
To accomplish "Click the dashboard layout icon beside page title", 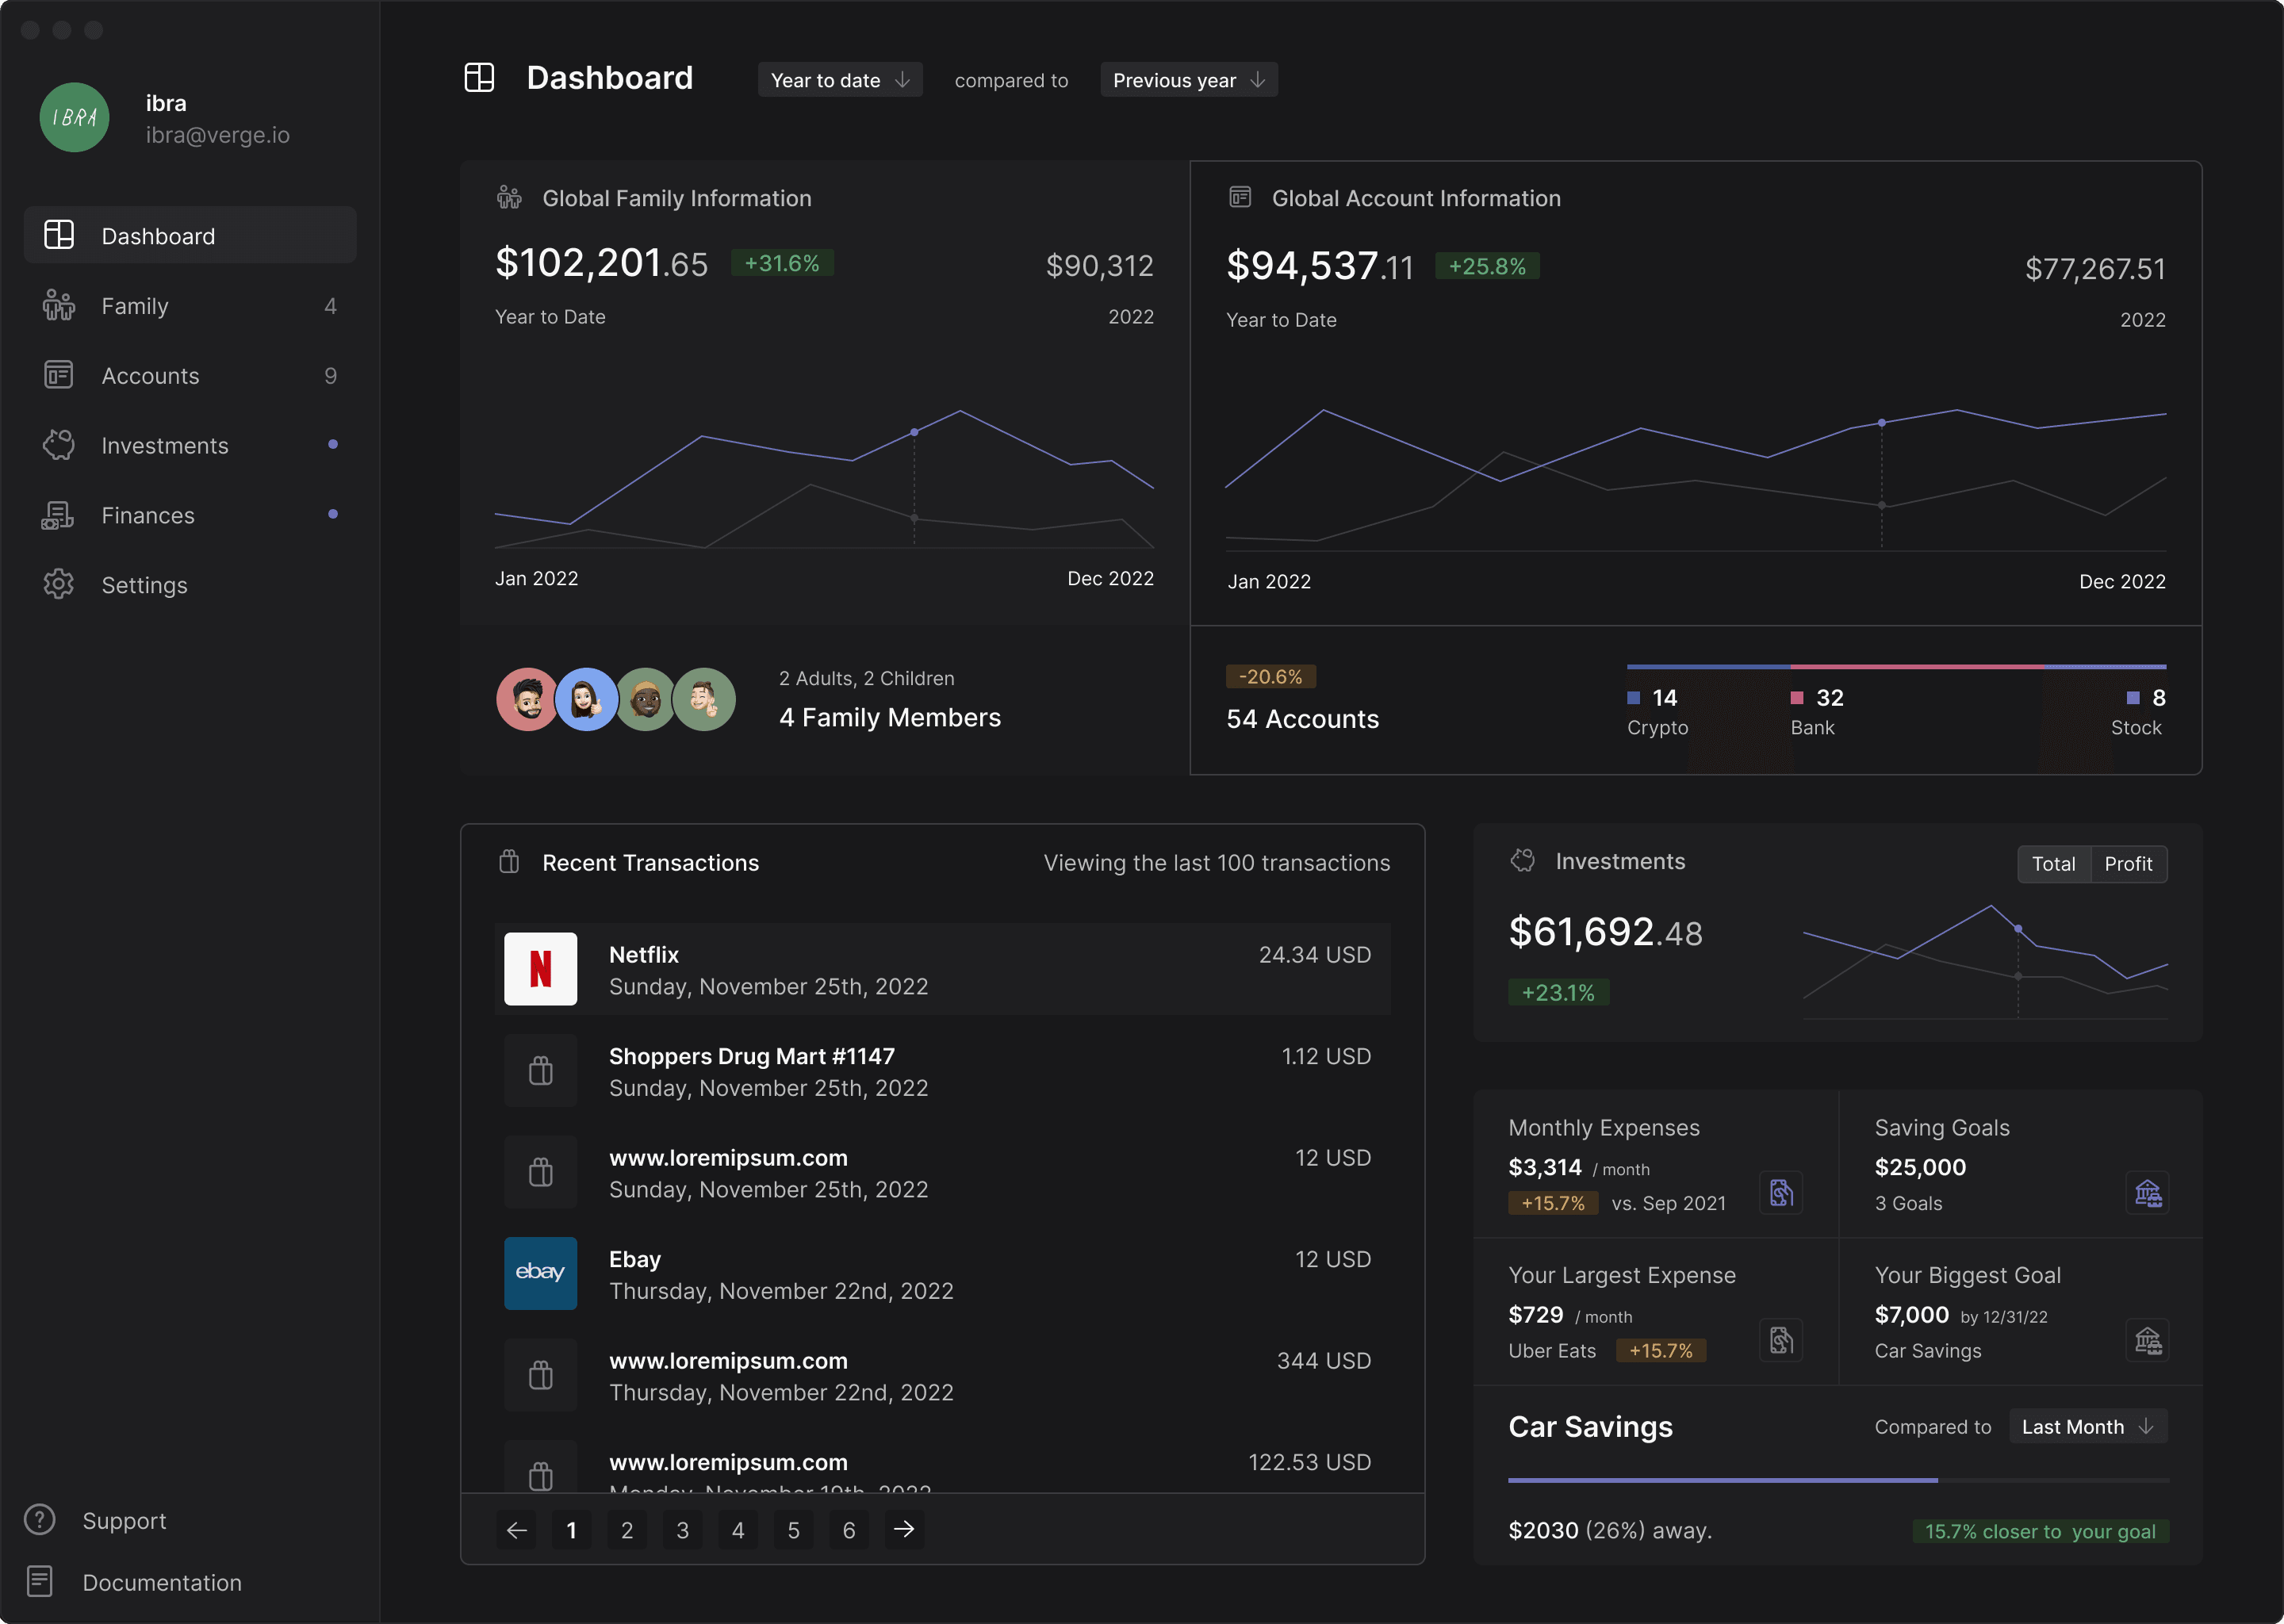I will point(479,77).
